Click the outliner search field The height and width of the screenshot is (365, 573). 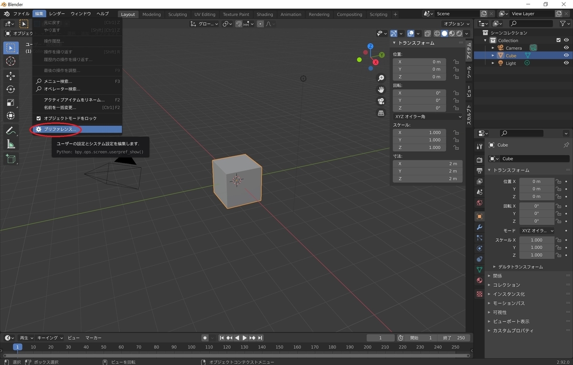pos(531,23)
